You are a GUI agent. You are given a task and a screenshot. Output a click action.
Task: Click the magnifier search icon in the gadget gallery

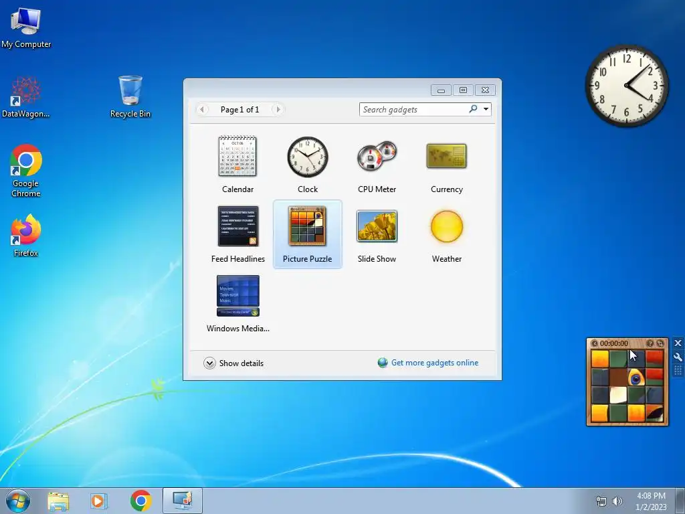(x=473, y=109)
